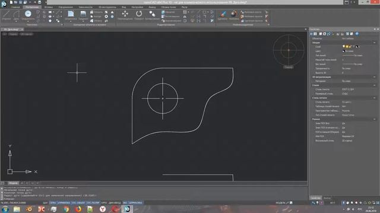Screen dimensions: 380x213
Task: Click the Windows Start button
Action: pos(5,209)
